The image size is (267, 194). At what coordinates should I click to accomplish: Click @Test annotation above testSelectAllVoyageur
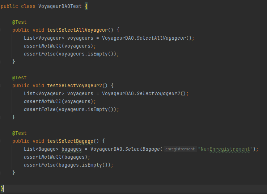point(20,22)
